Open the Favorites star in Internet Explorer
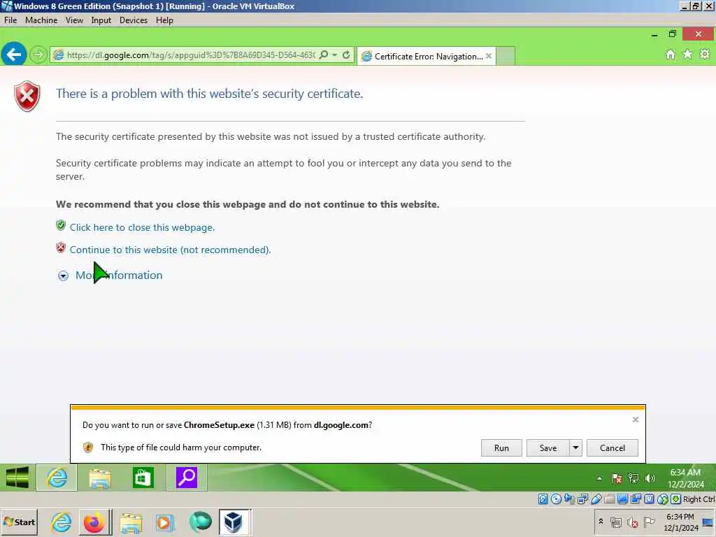The image size is (716, 537). point(687,55)
